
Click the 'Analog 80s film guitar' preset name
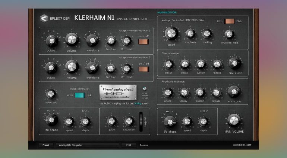click(x=87, y=145)
